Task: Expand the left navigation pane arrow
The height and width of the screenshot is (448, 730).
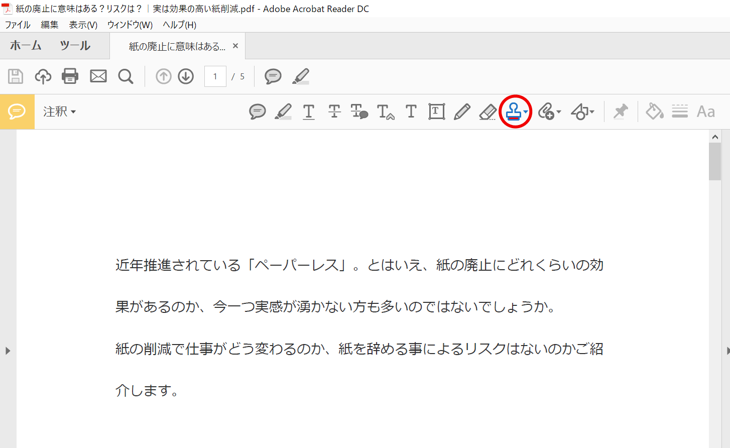Action: (8, 351)
